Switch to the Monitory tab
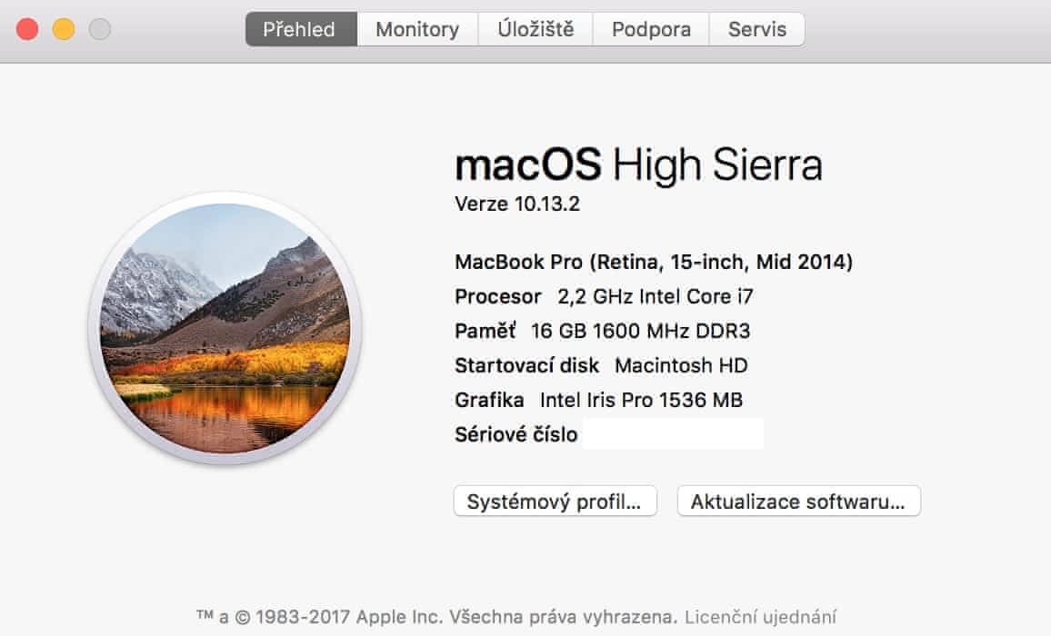The image size is (1051, 636). tap(416, 29)
